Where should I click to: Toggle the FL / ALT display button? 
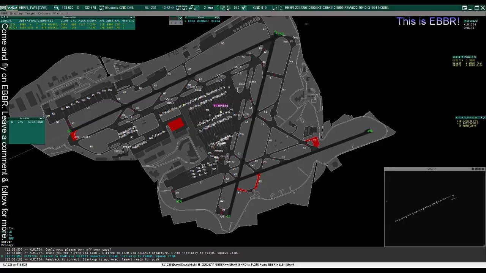[x=229, y=8]
